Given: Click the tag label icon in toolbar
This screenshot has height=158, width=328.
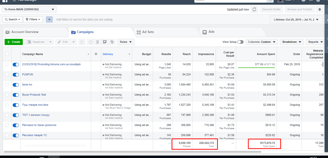Looking at the screenshot, I should click(x=112, y=42).
